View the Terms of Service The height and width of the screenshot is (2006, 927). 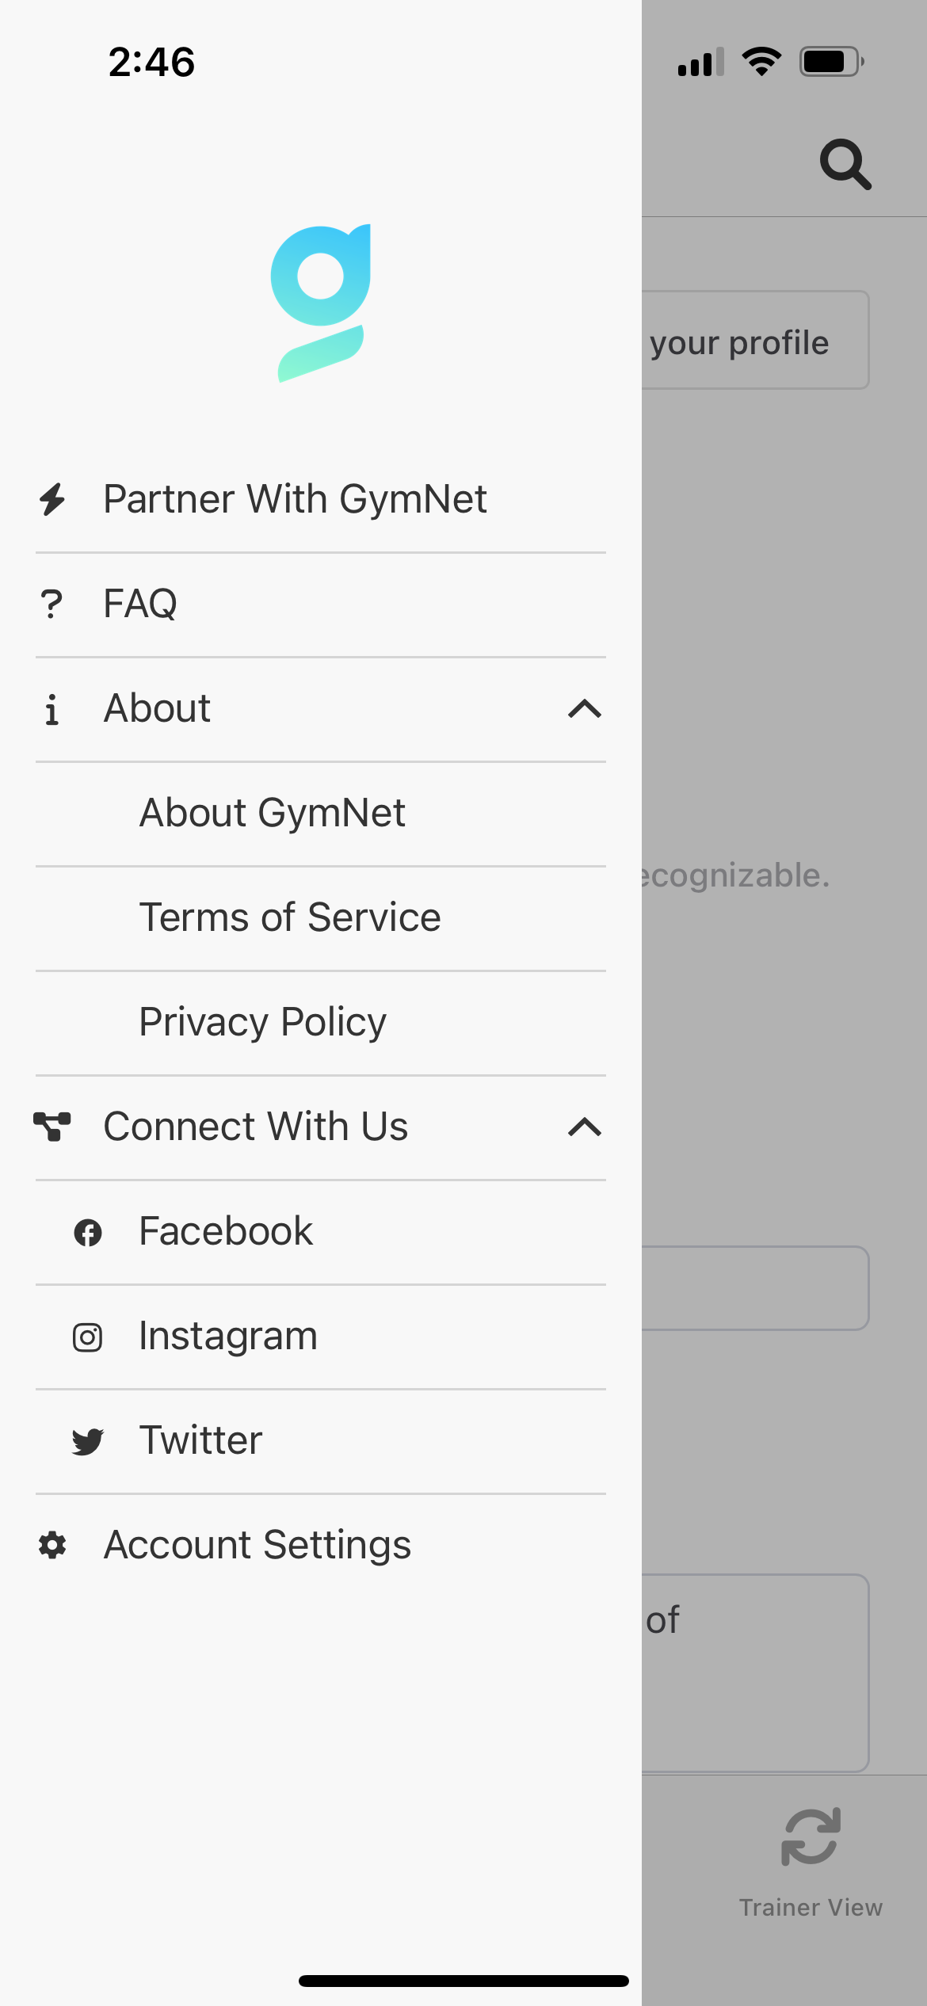(x=321, y=918)
